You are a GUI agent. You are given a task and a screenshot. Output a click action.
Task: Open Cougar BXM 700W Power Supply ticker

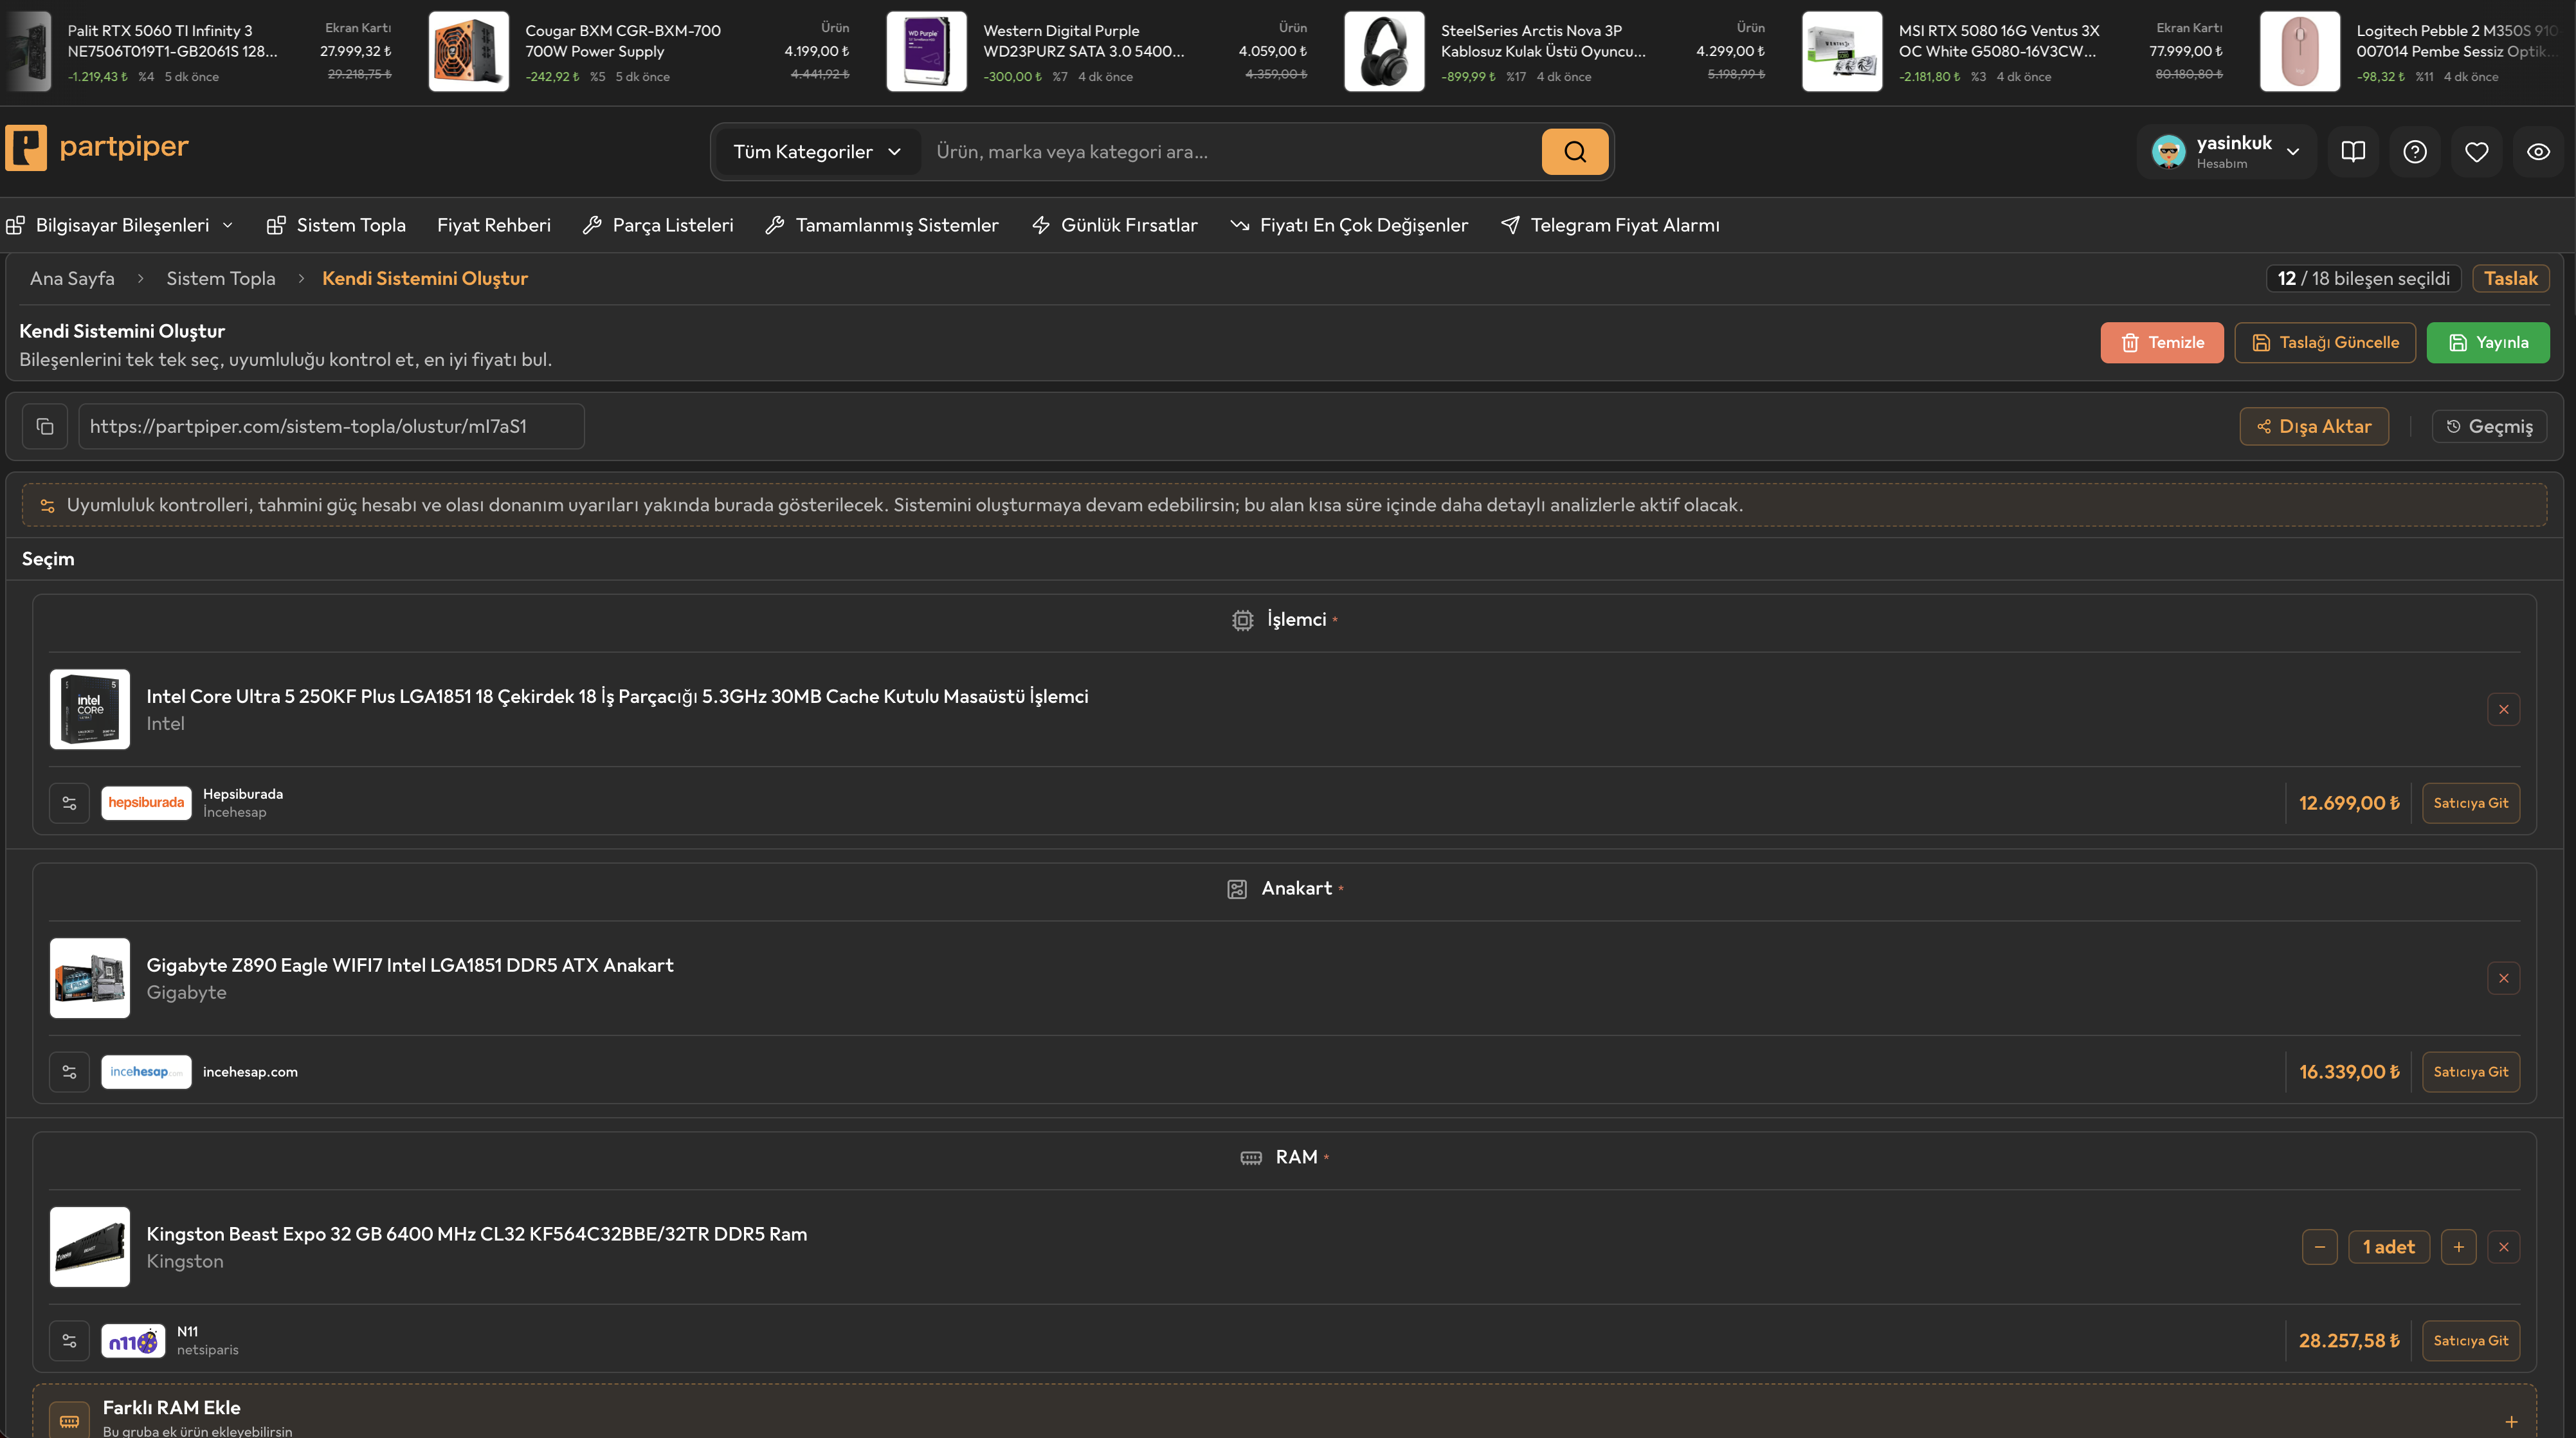[640, 52]
